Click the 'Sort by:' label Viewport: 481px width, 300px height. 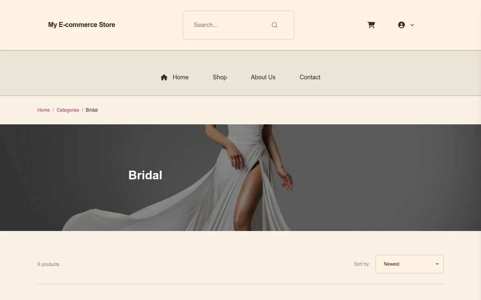[362, 264]
